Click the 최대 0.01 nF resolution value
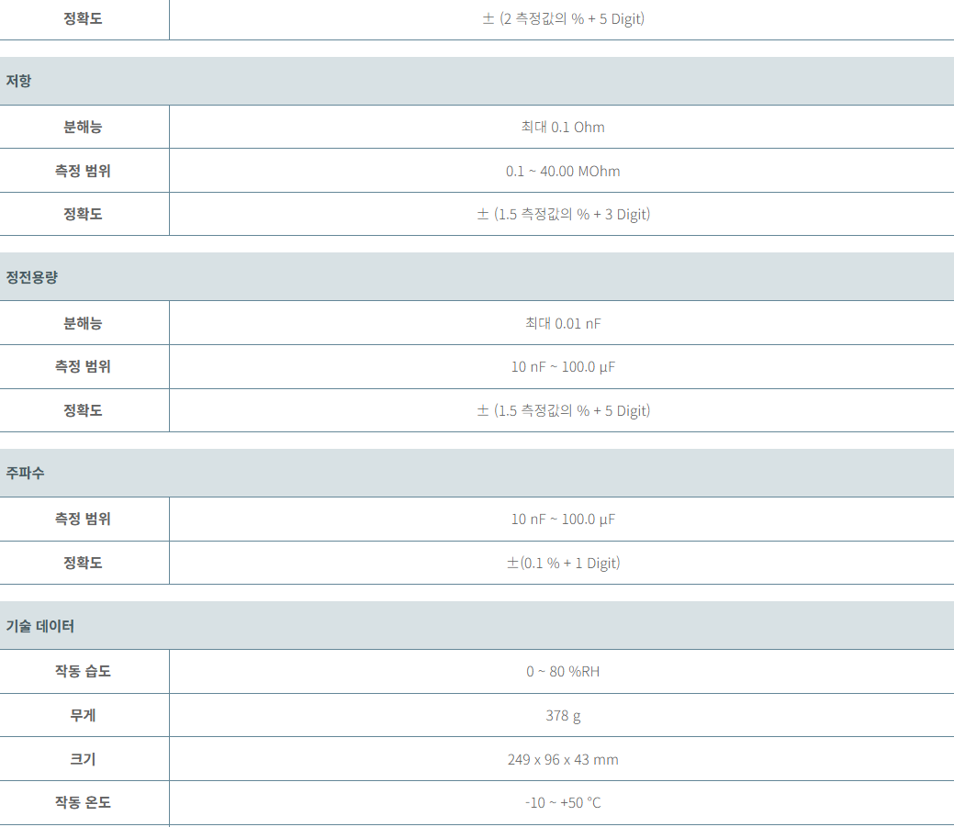The height and width of the screenshot is (827, 954). (563, 323)
